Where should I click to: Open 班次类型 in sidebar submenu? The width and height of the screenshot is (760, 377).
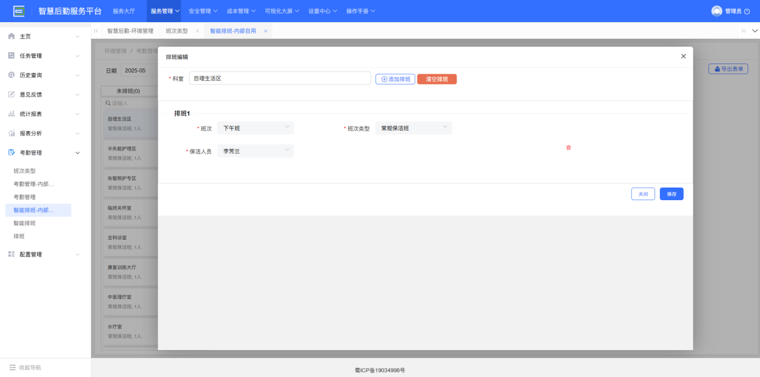click(25, 171)
